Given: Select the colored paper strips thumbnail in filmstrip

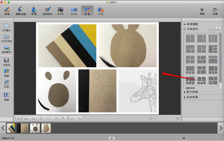Looking at the screenshot, I should [11, 128].
